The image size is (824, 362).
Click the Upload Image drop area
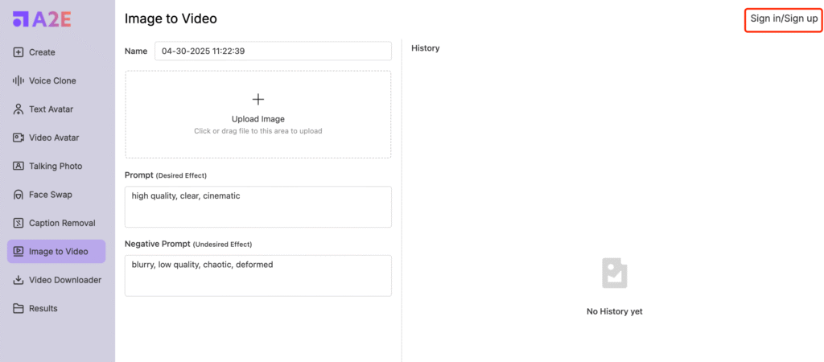coord(258,114)
